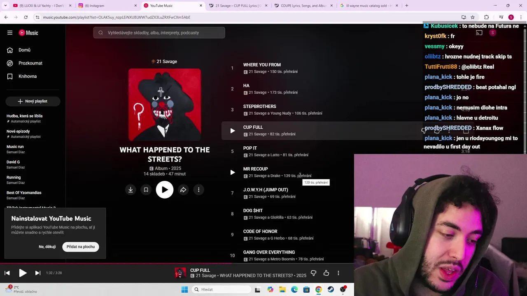Open Chrome media controls icon
The image size is (527, 296).
[501, 17]
